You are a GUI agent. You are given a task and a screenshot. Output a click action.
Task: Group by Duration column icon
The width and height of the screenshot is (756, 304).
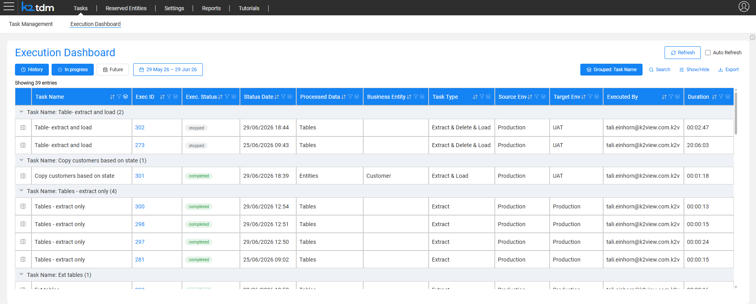[x=728, y=97]
